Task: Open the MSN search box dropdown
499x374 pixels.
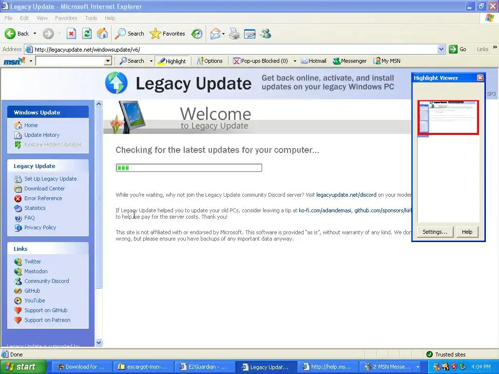Action: pyautogui.click(x=108, y=61)
